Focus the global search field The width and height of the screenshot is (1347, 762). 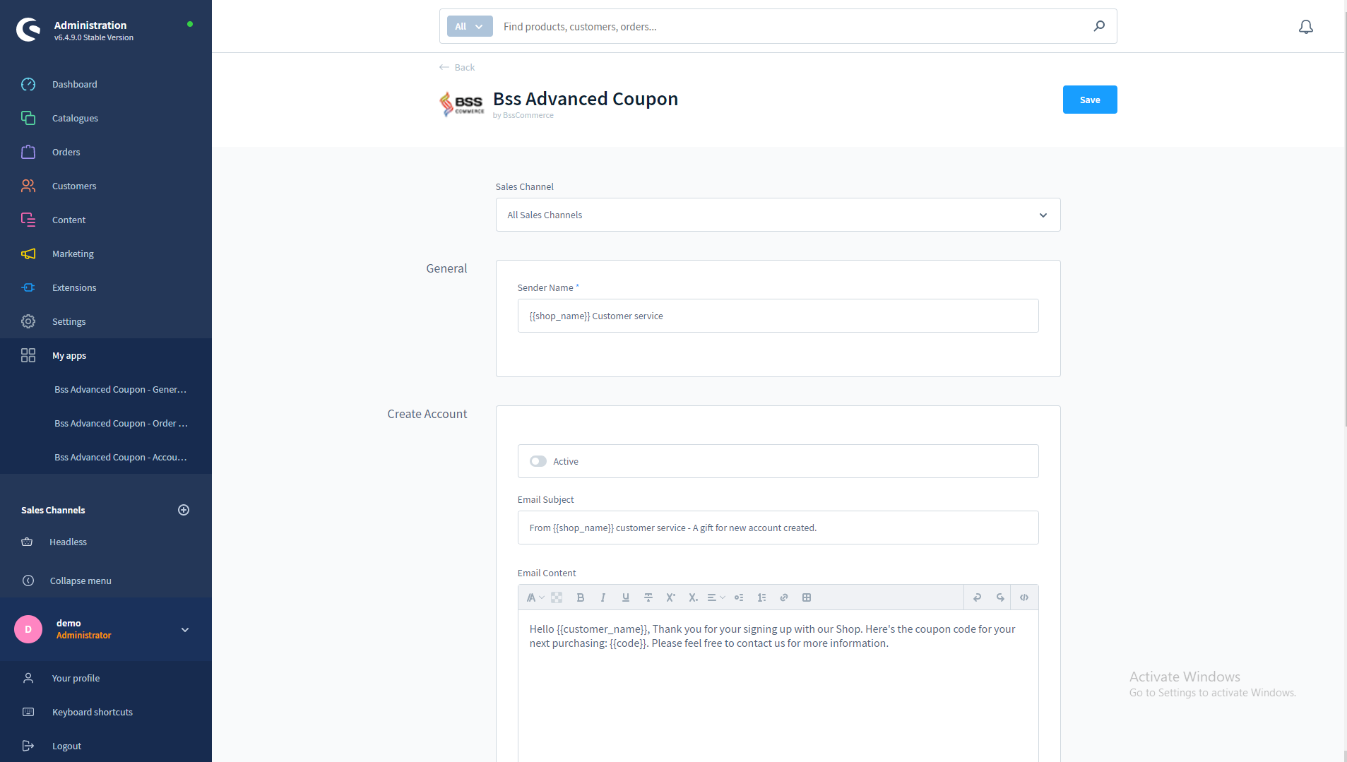click(x=791, y=26)
